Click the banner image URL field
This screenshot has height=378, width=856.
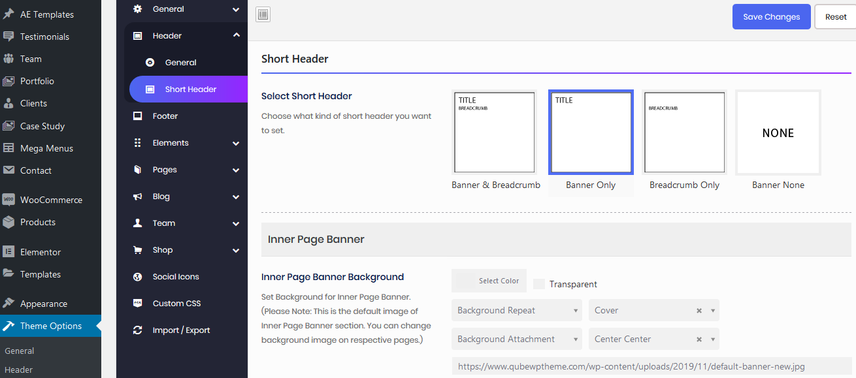pyautogui.click(x=651, y=367)
